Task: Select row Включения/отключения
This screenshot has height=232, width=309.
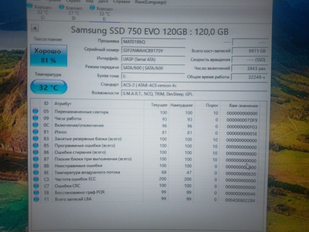Action: pyautogui.click(x=145, y=126)
